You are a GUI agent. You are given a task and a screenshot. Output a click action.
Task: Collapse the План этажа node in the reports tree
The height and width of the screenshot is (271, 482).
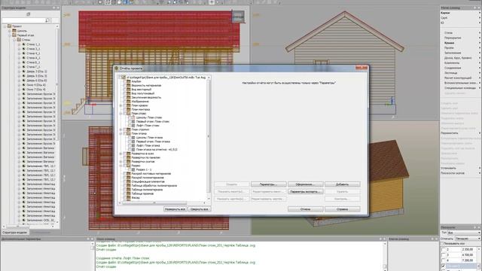(x=120, y=134)
